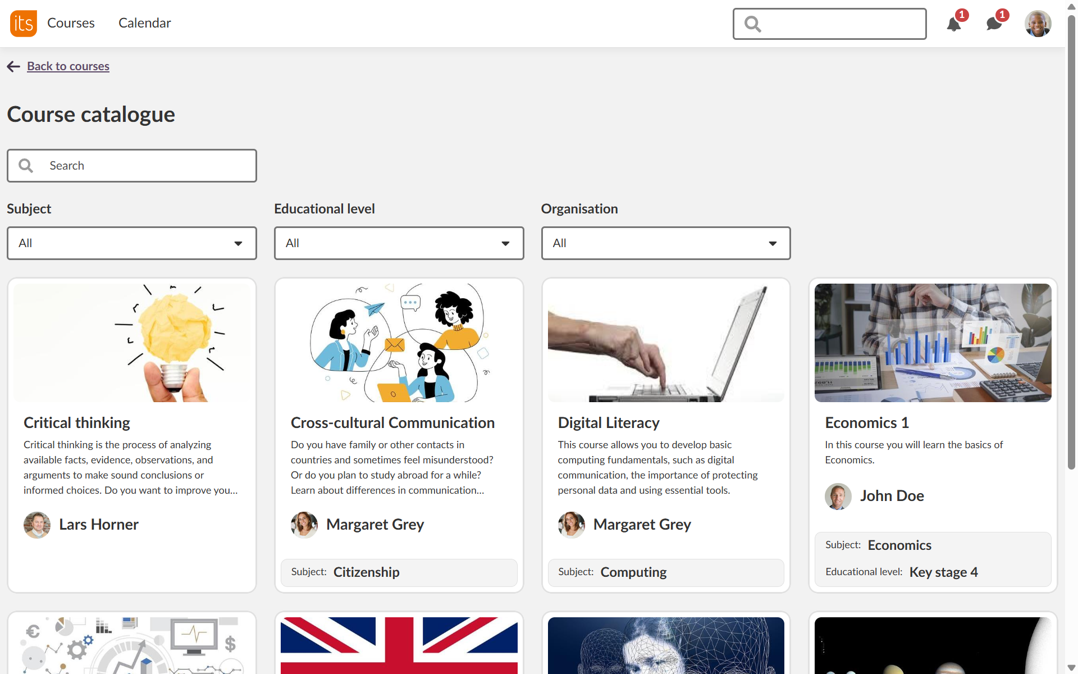Open the Economics 1 course title
Screen dimensions: 1078x674
[x=866, y=423]
